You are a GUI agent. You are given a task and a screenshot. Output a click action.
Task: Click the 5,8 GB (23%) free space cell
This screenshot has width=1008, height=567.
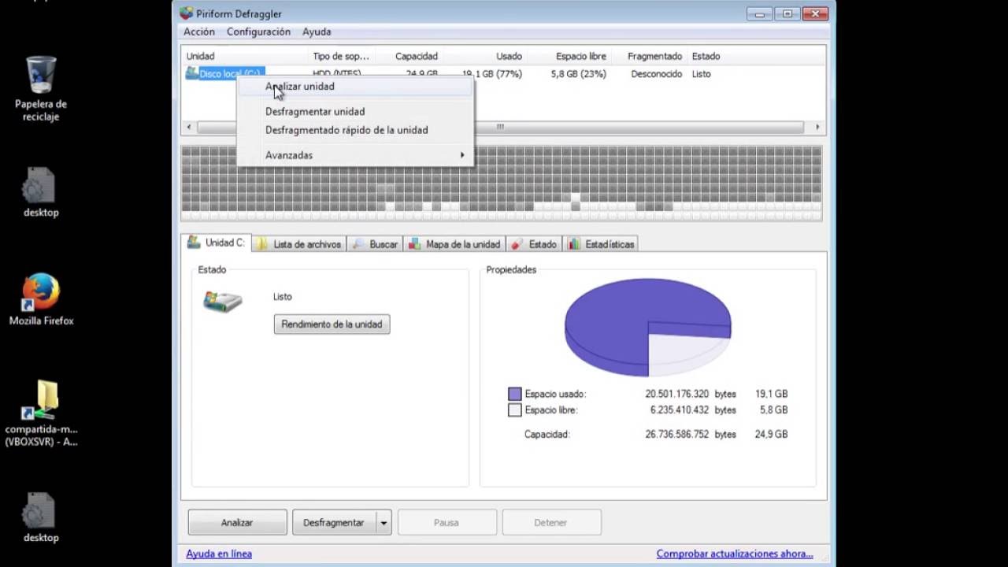point(579,74)
